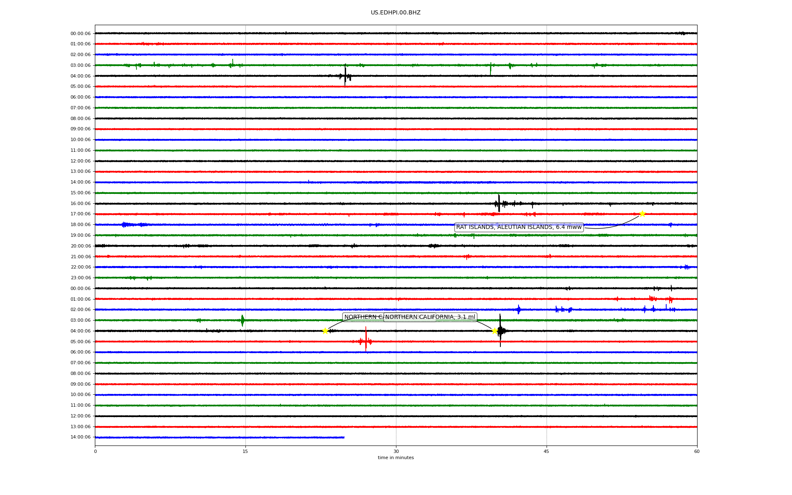The image size is (792, 495).
Task: Click the yellow star on the 17:00:06 trace
Action: click(642, 214)
